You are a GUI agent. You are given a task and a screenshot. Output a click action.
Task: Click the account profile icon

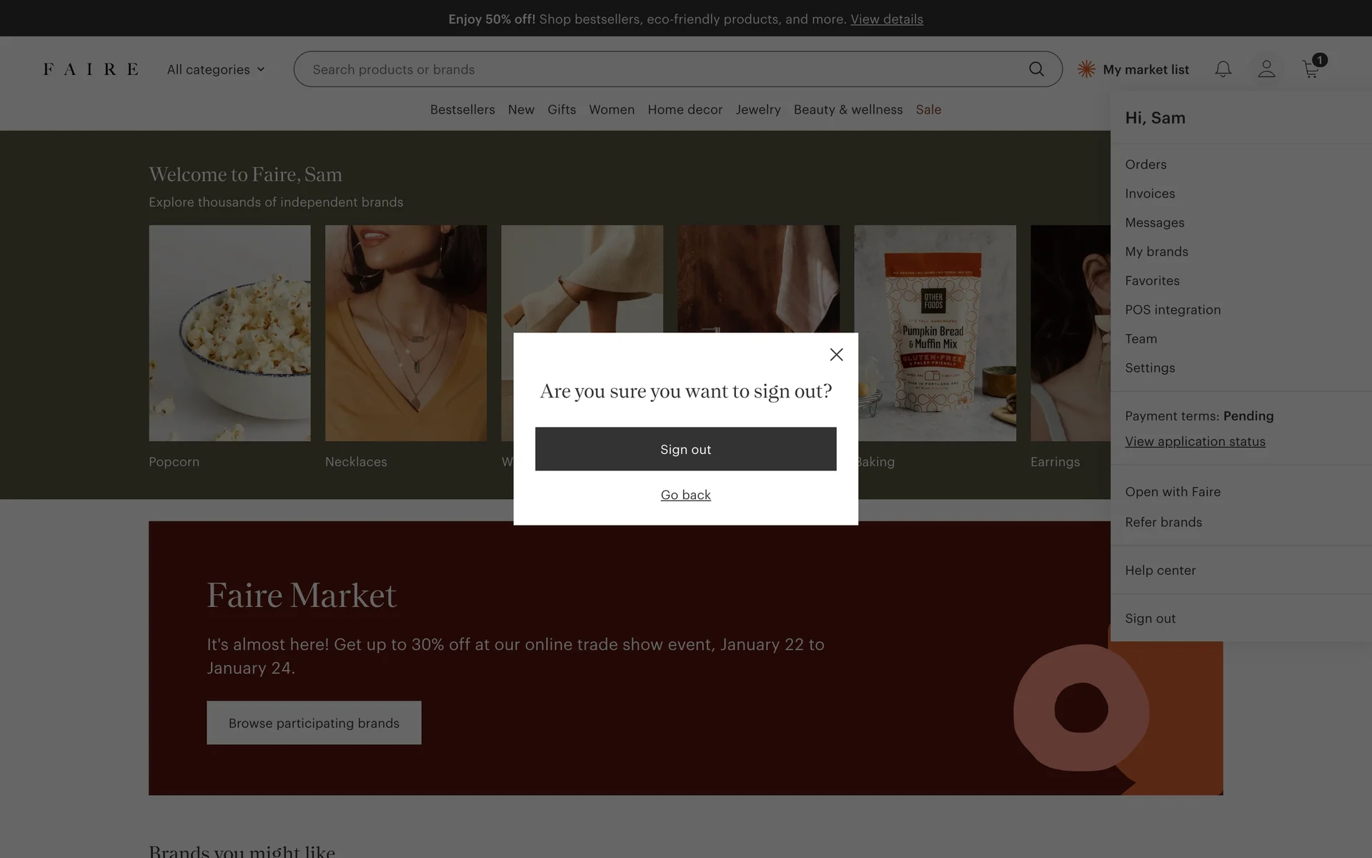pos(1266,69)
